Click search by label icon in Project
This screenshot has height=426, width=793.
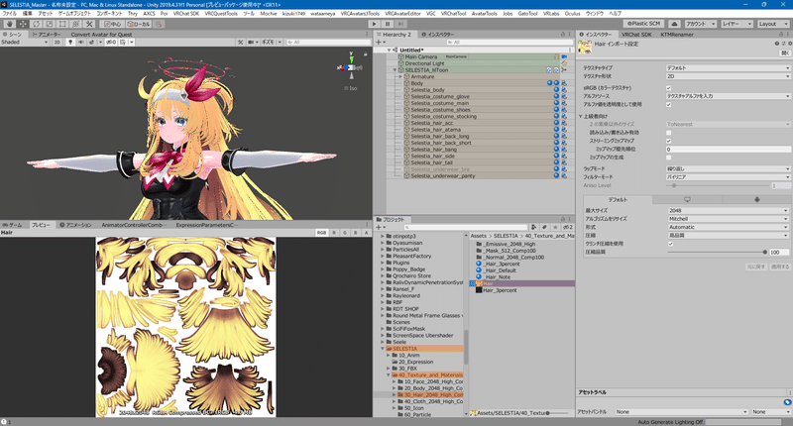click(x=544, y=228)
